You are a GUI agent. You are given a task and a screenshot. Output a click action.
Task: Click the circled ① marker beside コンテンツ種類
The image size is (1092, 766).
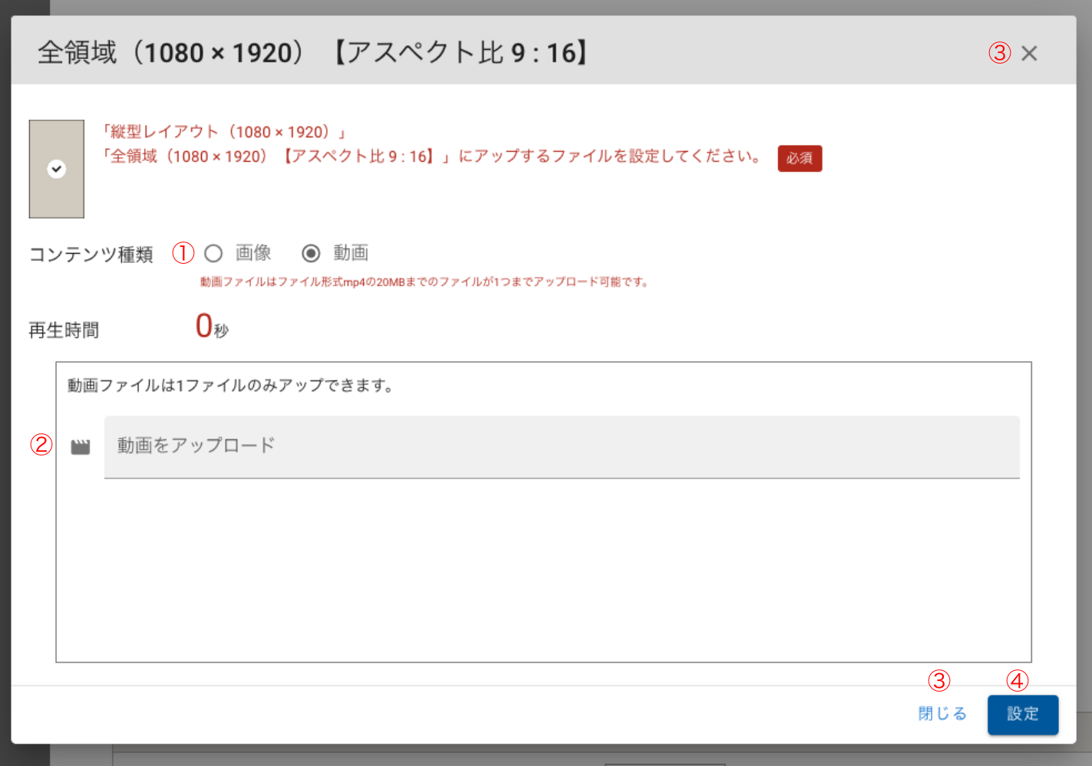183,253
